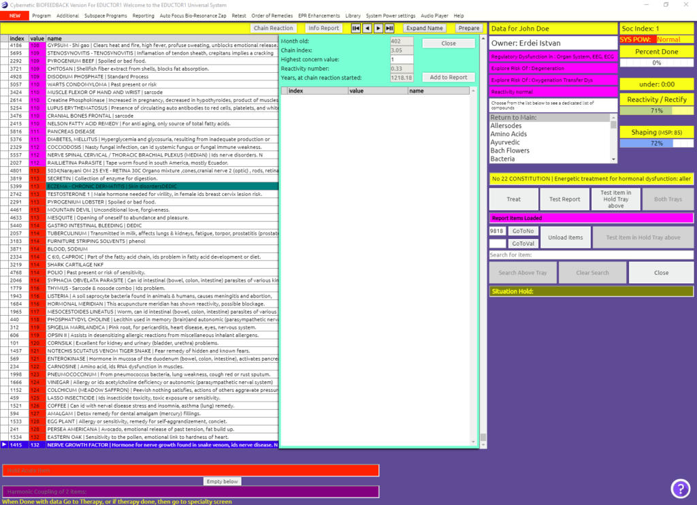
Task: Open the Subspace Programs menu
Action: click(106, 16)
